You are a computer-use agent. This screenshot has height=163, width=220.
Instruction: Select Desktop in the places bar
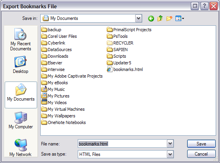point(21,65)
